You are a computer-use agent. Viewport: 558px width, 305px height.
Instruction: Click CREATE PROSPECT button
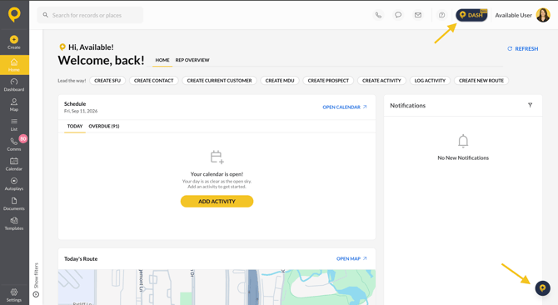[x=328, y=81]
